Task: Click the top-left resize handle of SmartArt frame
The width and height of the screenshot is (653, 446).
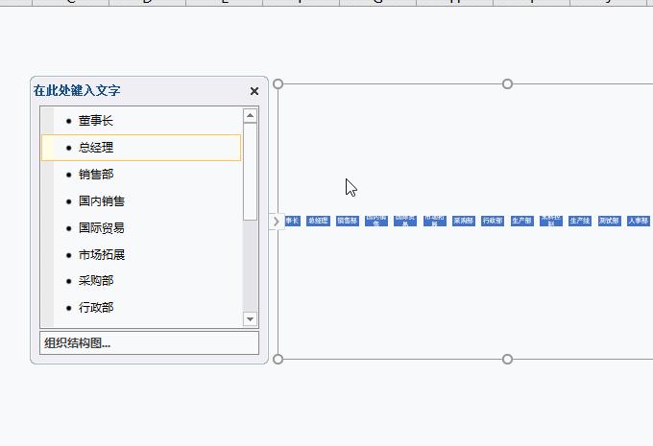Action: (x=278, y=84)
